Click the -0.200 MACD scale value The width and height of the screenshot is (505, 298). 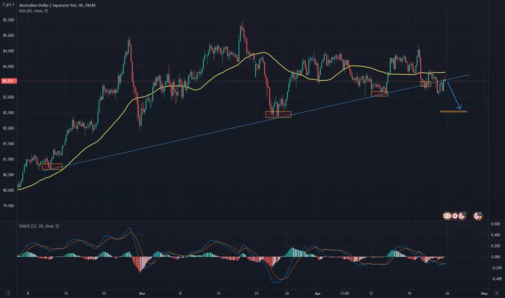click(x=495, y=268)
